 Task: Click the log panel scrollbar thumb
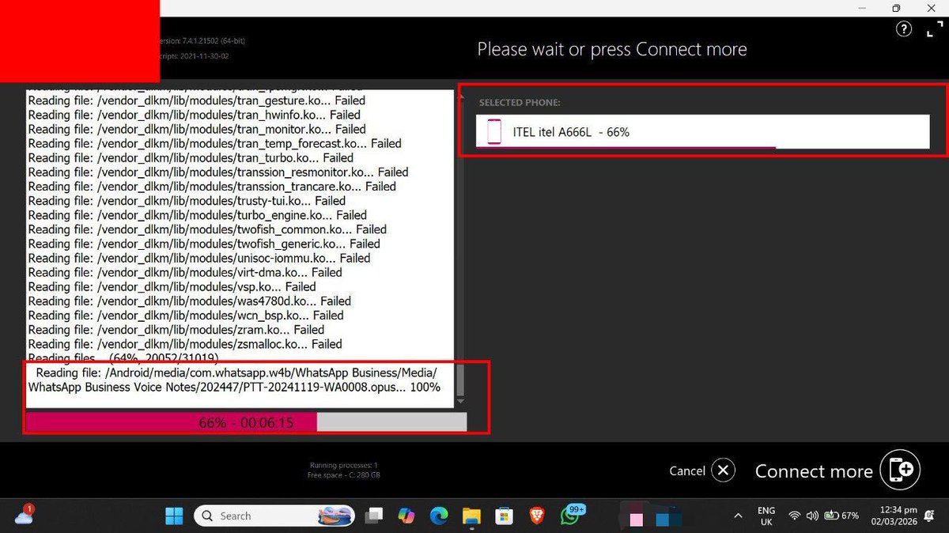pos(461,379)
